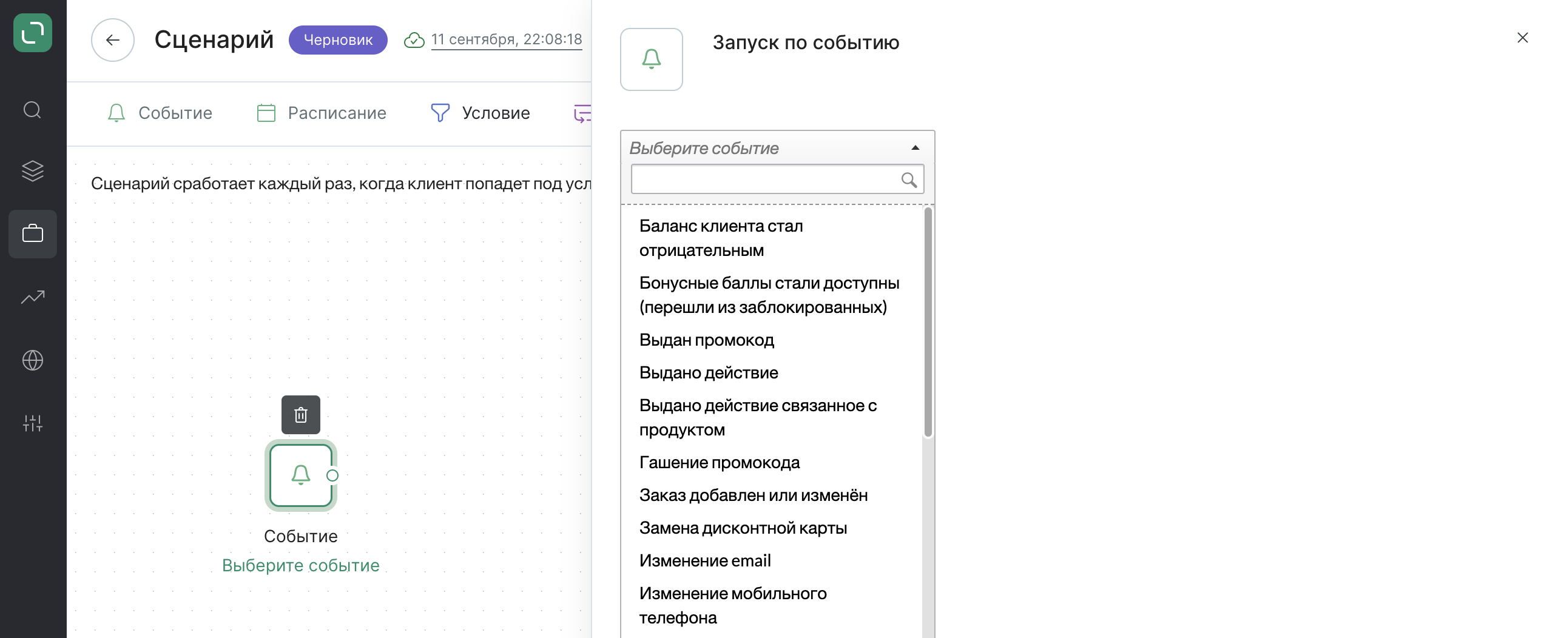
Task: Click the Черновик status badge
Action: pyautogui.click(x=338, y=40)
